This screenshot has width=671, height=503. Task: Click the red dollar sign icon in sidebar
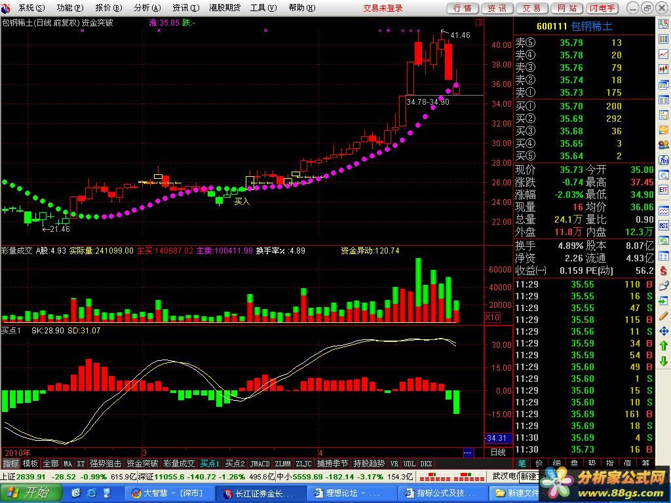point(663,270)
